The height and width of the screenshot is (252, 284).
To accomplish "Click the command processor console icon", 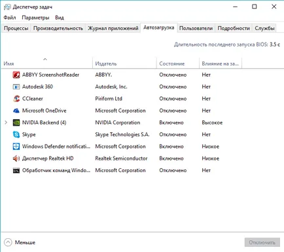I will [16, 170].
